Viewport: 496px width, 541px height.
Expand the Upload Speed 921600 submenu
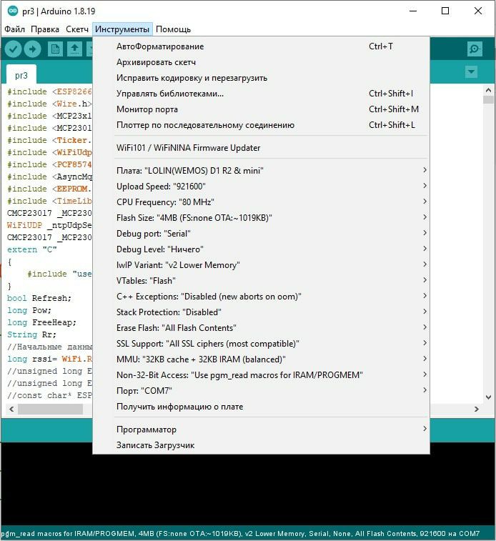pos(261,187)
